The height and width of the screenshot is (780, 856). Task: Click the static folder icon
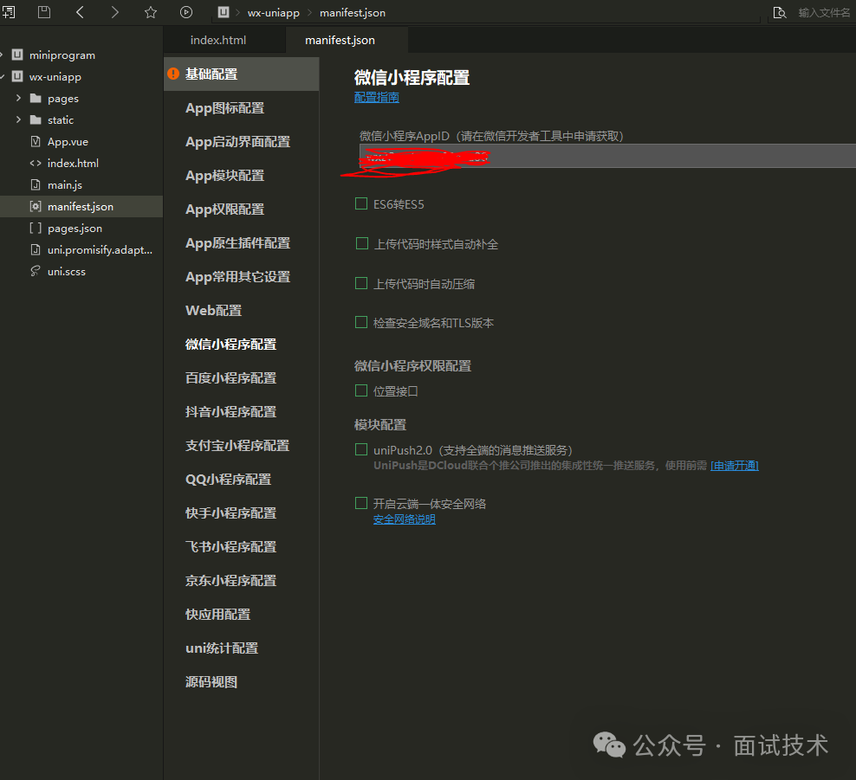point(36,119)
